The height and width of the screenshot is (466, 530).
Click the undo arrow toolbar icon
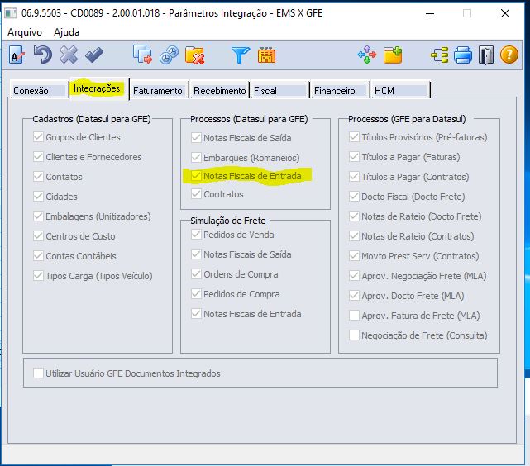pyautogui.click(x=42, y=55)
